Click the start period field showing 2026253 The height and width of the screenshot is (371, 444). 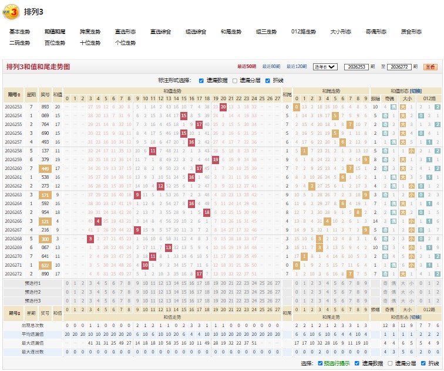[356, 67]
